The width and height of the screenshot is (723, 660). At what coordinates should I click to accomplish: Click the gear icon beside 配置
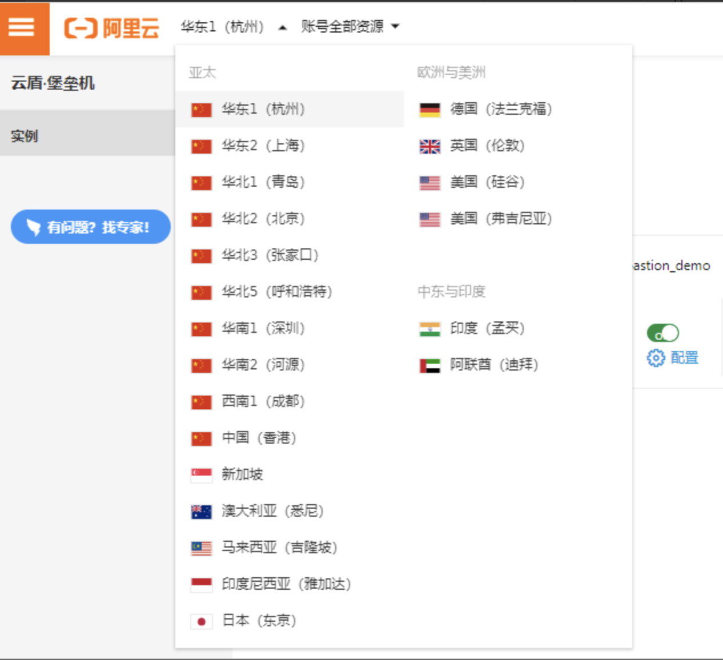[655, 357]
